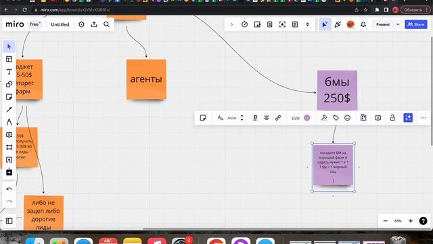Bookmark this page star icon
The image size is (433, 244).
coord(365,9)
